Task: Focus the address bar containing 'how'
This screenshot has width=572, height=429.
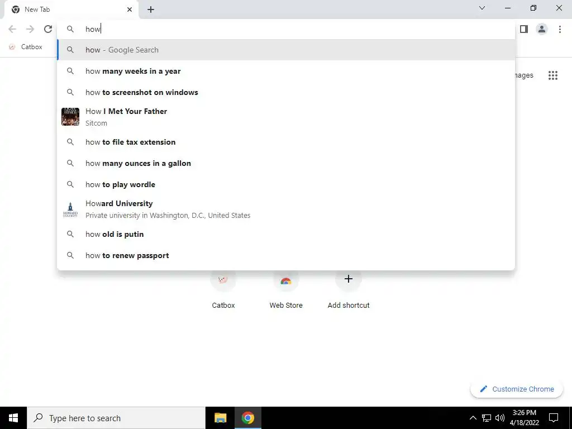Action: click(x=286, y=29)
